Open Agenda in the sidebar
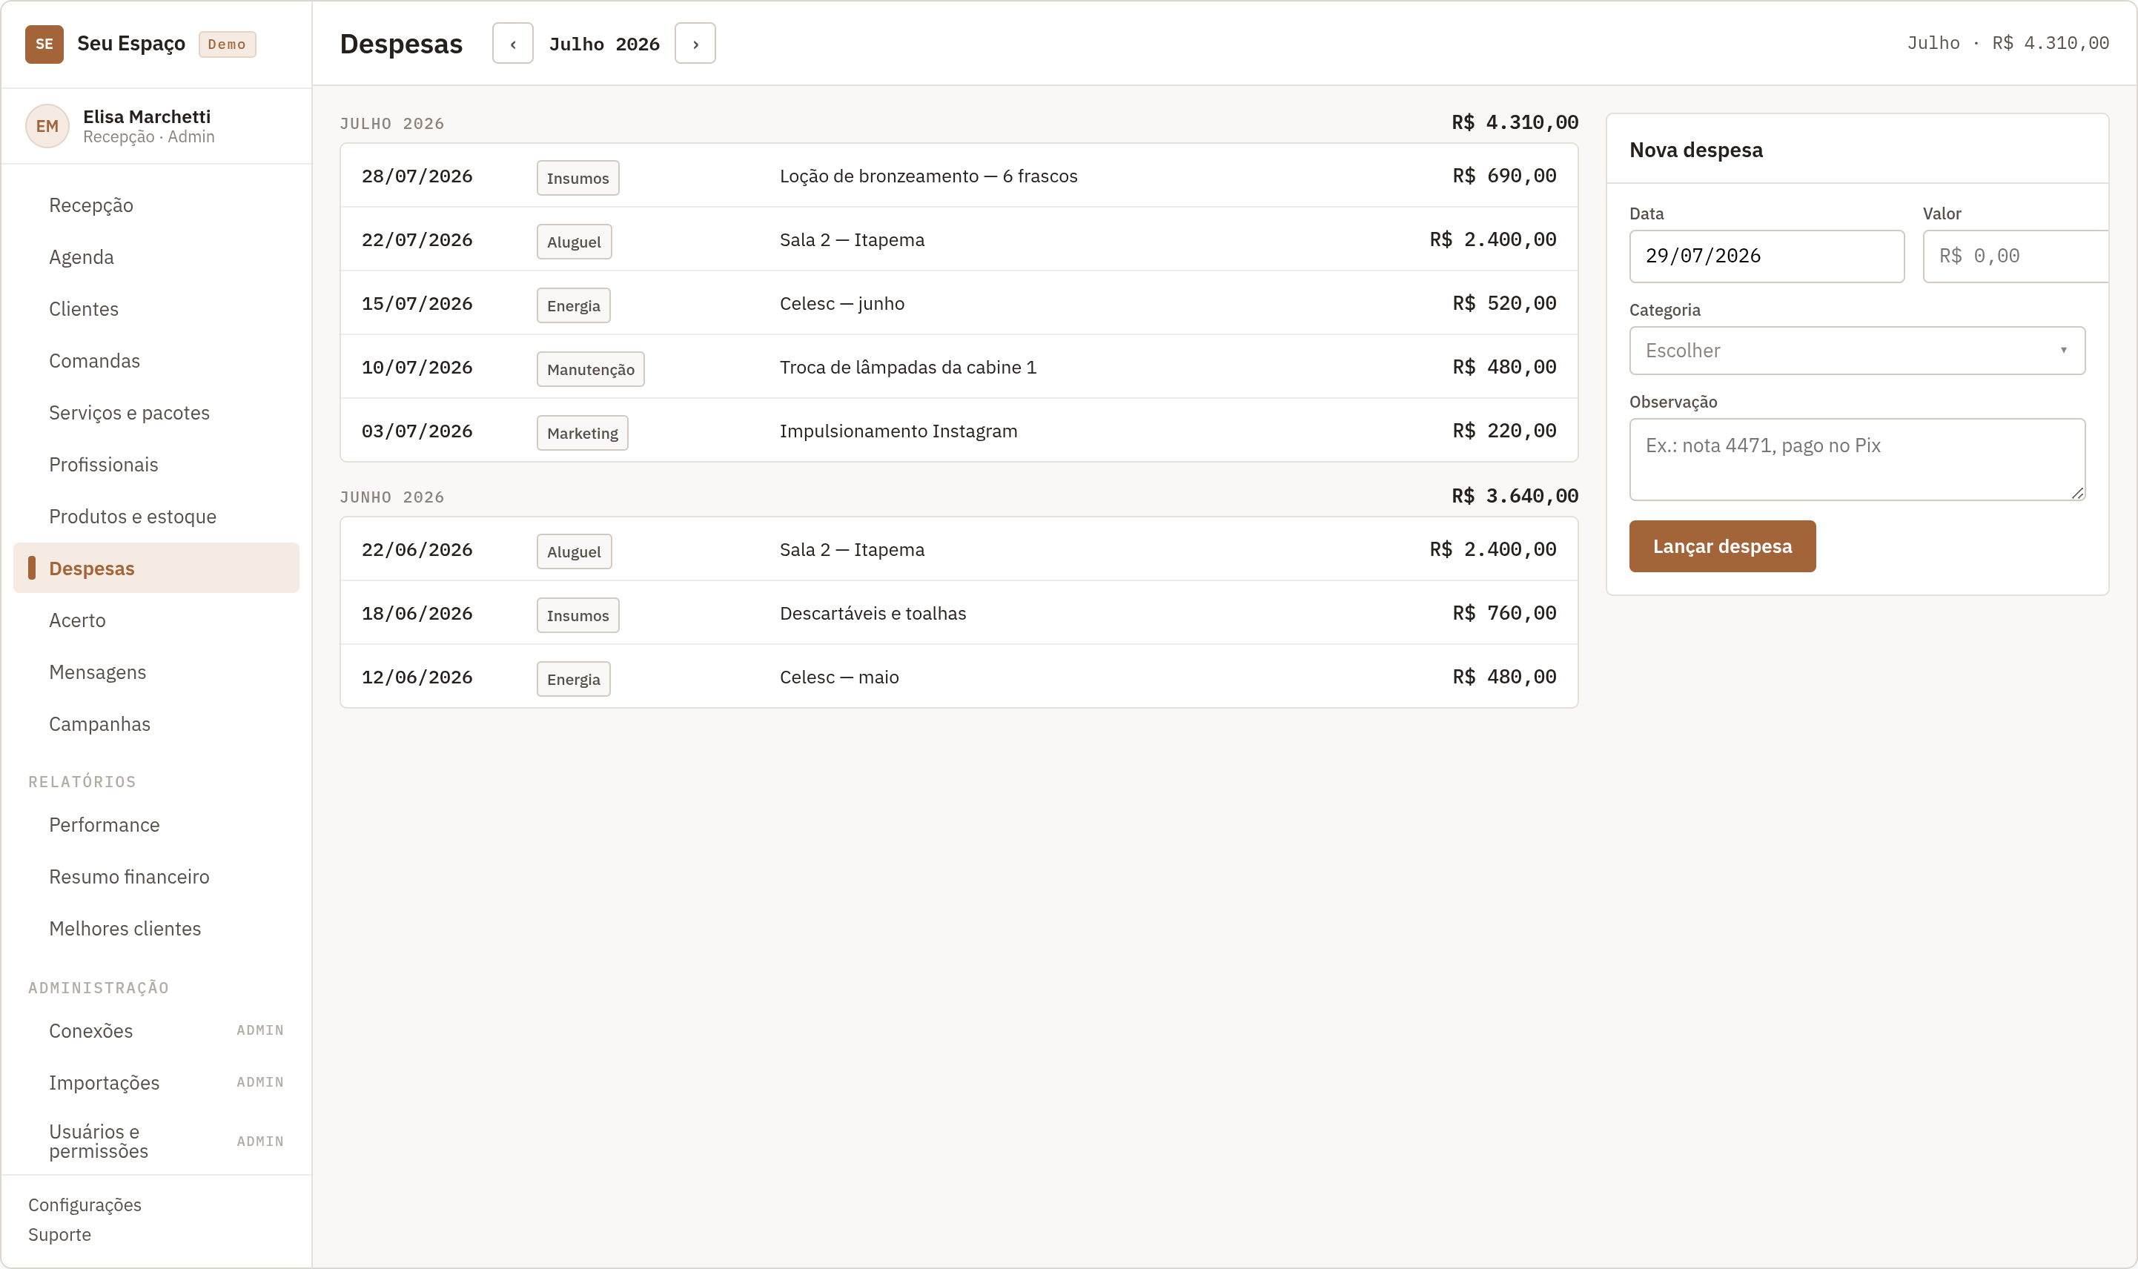 (156, 257)
